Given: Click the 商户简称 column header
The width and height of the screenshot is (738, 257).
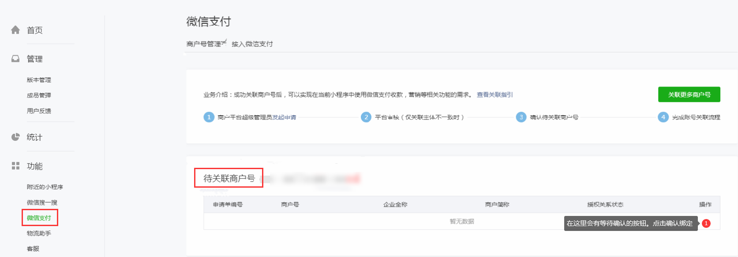Looking at the screenshot, I should coord(497,204).
